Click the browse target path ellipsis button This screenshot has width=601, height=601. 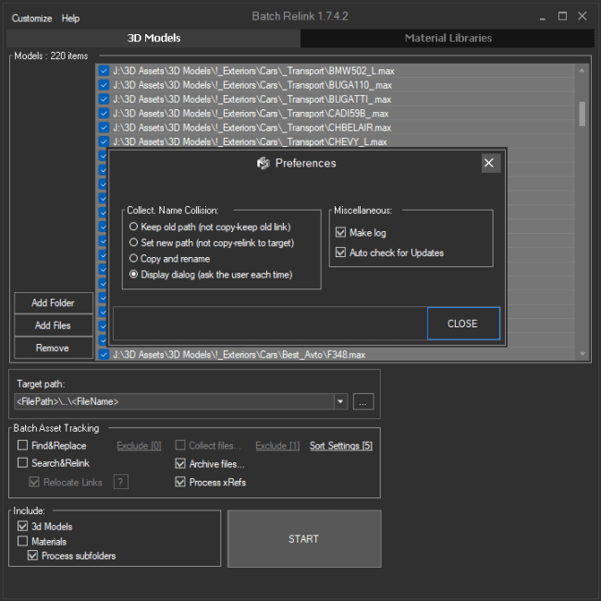click(x=363, y=401)
